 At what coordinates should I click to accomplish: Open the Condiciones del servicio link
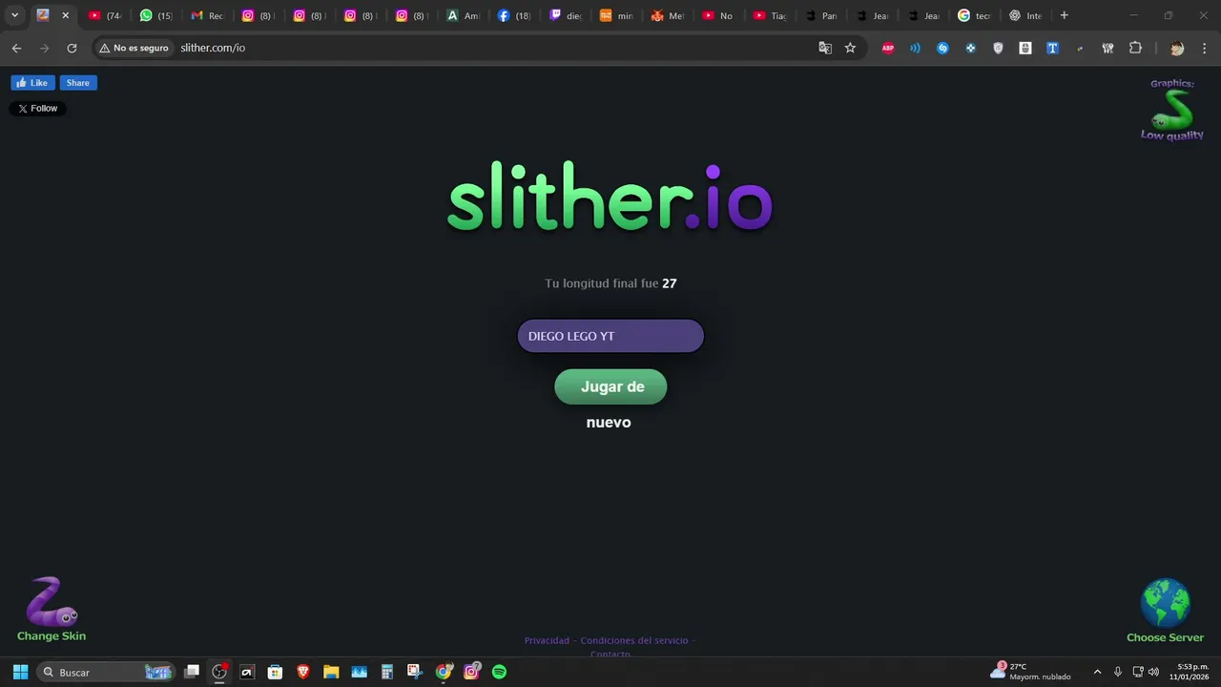(x=634, y=640)
